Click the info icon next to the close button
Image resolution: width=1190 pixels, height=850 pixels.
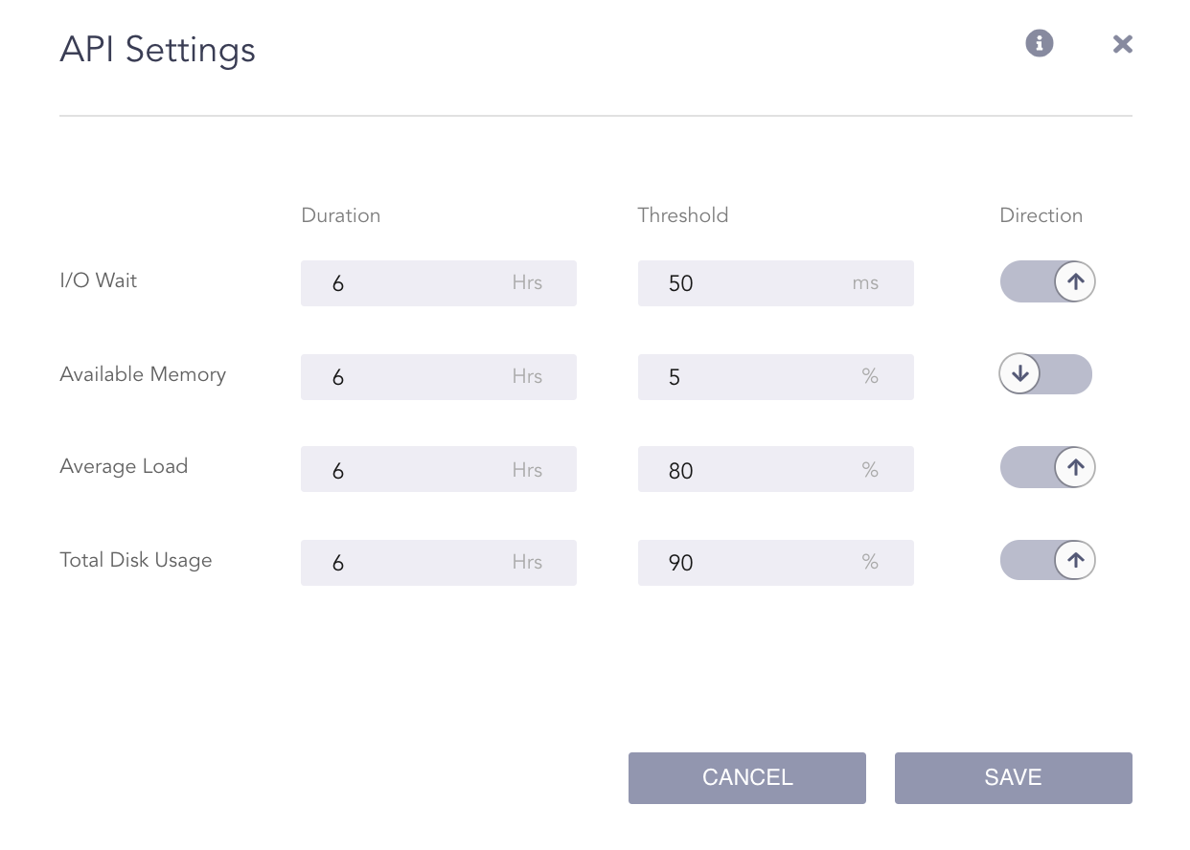click(1039, 44)
